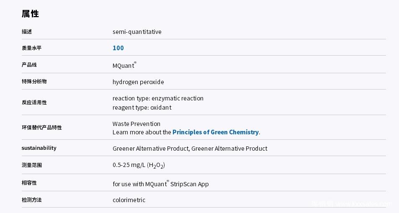Click the 环保替代产品特性 row label
This screenshot has height=213, width=399.
coord(42,128)
